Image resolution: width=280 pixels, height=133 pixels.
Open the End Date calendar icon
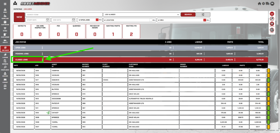click(74, 20)
